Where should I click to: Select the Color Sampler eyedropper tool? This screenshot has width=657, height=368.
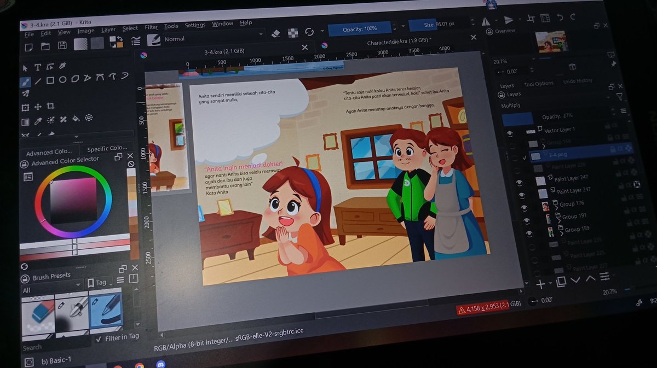pos(38,121)
